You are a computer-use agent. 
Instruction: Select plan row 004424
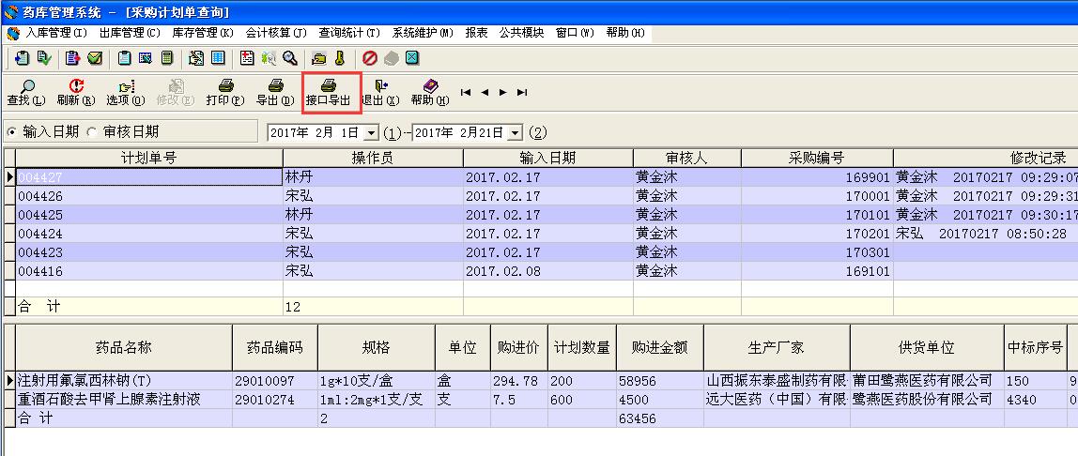[540, 234]
